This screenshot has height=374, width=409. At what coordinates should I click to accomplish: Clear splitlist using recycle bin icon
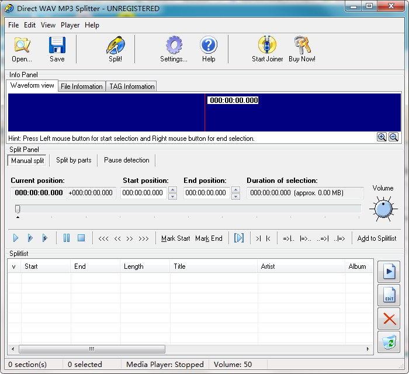tap(389, 342)
